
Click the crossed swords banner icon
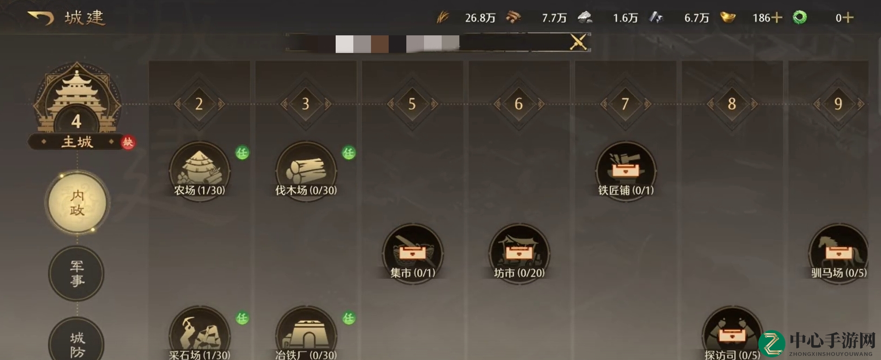tap(578, 42)
